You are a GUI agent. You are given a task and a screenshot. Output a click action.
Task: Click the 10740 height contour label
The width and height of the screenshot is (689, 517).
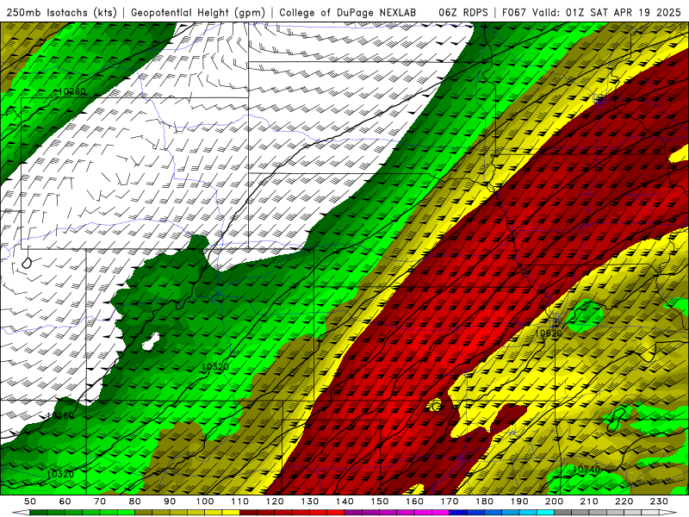[x=587, y=470]
